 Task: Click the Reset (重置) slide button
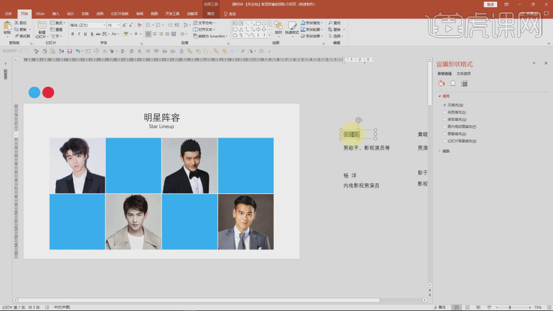56,30
